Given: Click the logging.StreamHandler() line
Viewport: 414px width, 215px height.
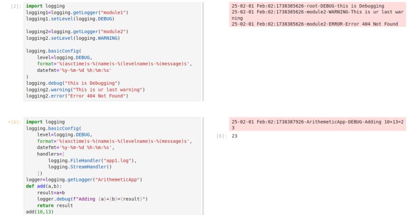Looking at the screenshot, I should [80, 167].
